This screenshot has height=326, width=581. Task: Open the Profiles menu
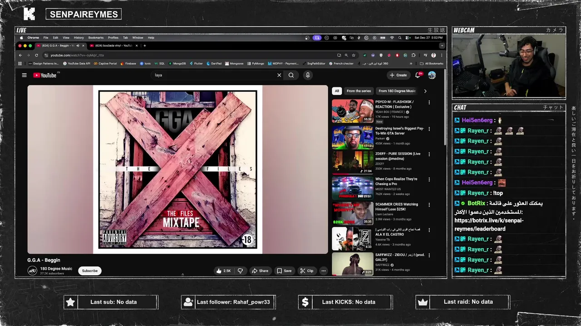click(x=113, y=38)
